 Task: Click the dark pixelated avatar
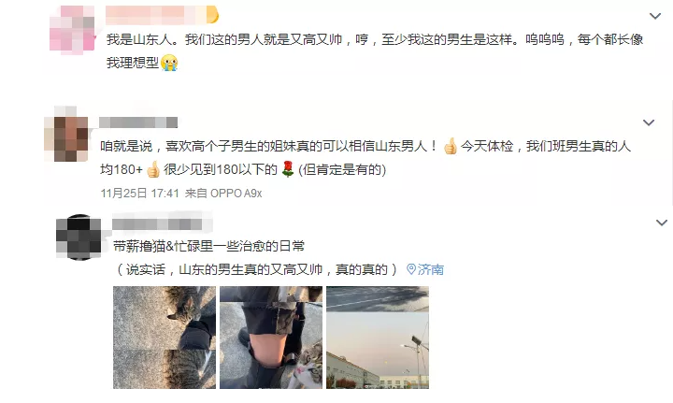click(79, 237)
